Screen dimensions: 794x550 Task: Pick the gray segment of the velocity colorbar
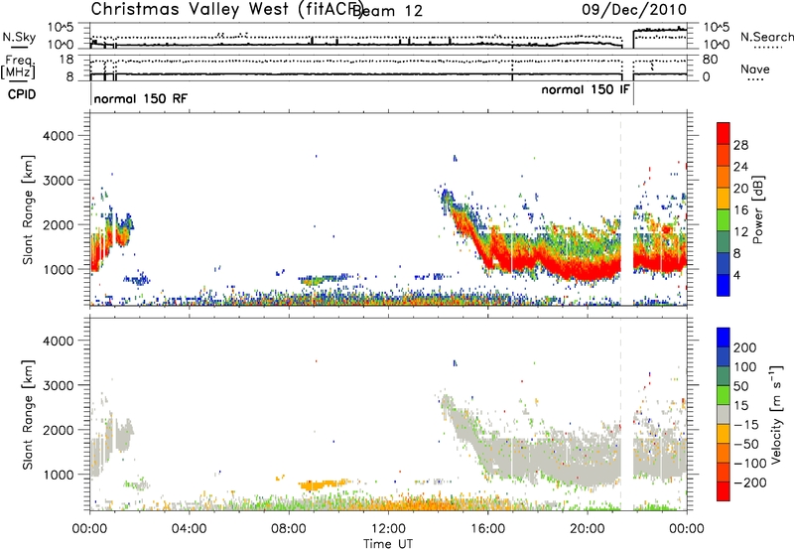[724, 414]
